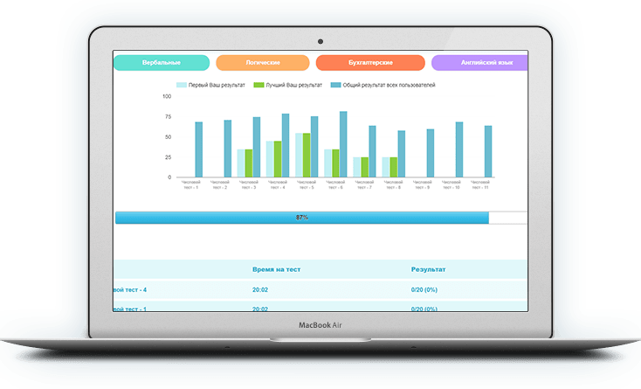Screen dimensions: 641x389
Task: Select the light blue bar for Числовой тест - 7
Action: 357,167
